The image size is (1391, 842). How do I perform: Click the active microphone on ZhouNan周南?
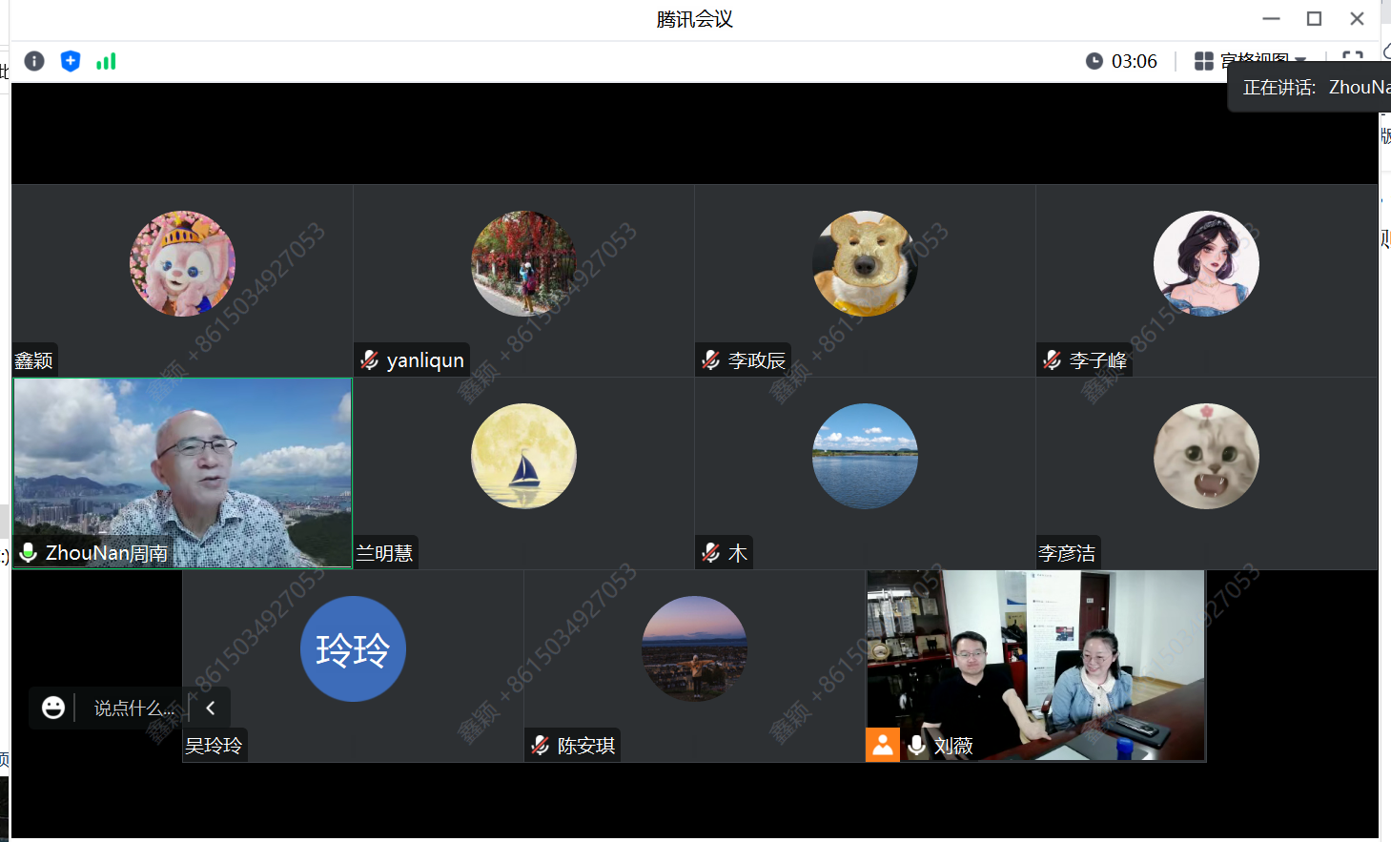29,553
